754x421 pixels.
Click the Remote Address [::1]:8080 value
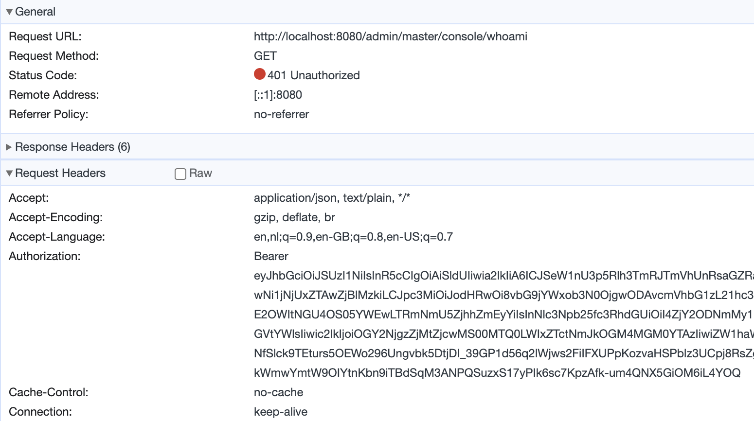pyautogui.click(x=278, y=94)
